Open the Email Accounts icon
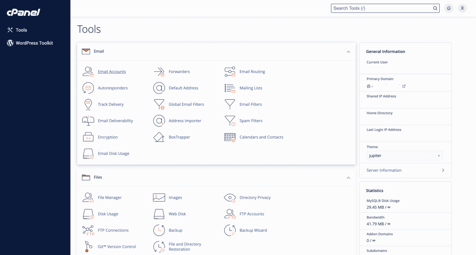The height and width of the screenshot is (255, 476). [88, 71]
